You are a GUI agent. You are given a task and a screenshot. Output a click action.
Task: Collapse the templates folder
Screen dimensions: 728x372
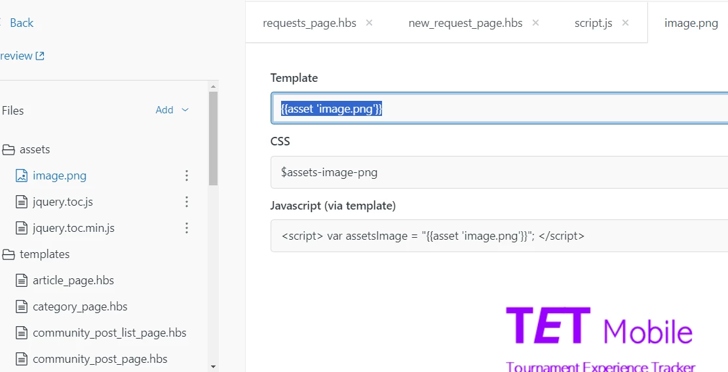(x=44, y=254)
